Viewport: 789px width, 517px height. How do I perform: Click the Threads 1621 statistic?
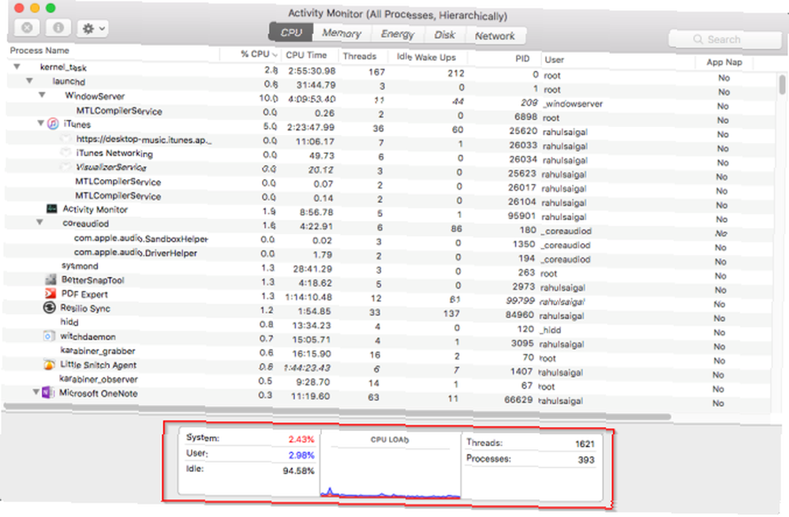point(530,443)
